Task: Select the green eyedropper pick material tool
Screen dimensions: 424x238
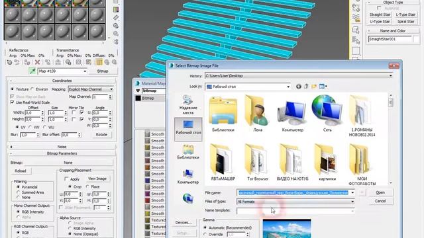Action: pos(32,71)
